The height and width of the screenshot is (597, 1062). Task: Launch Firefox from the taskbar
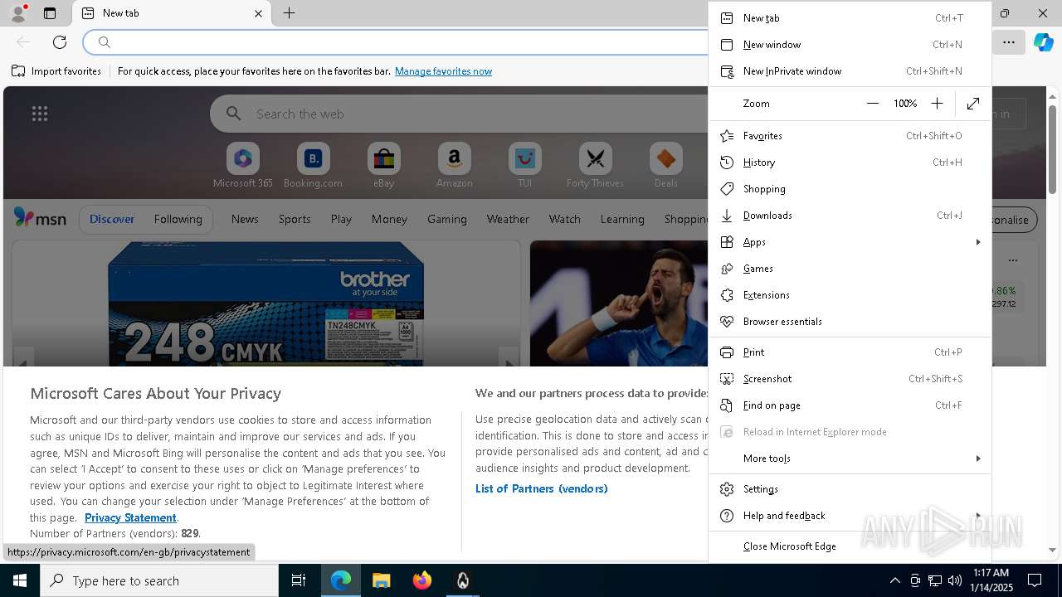[x=422, y=580]
